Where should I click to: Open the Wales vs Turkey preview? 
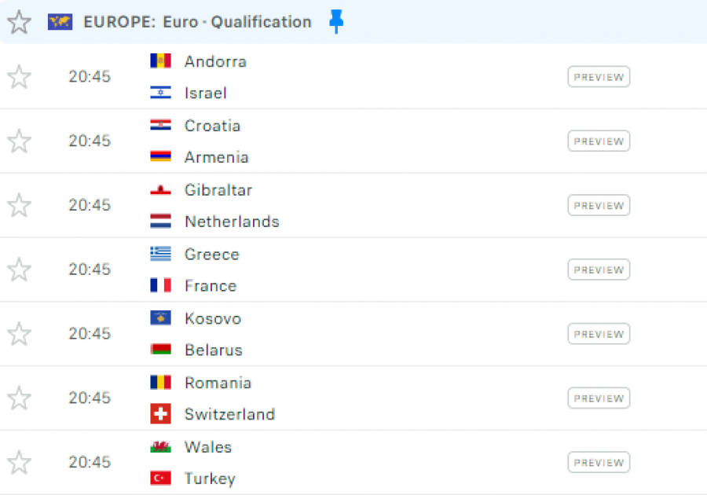(x=599, y=463)
